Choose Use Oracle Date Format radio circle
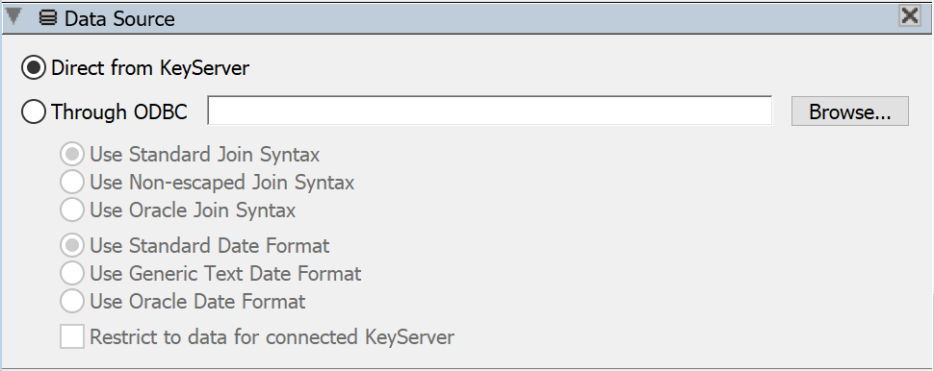934x371 pixels. tap(71, 302)
